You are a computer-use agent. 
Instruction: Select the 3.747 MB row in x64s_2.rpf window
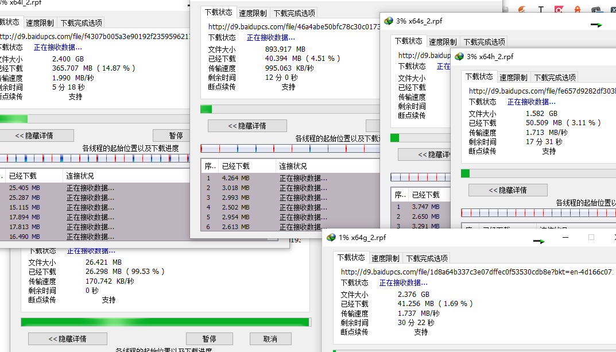tap(421, 207)
